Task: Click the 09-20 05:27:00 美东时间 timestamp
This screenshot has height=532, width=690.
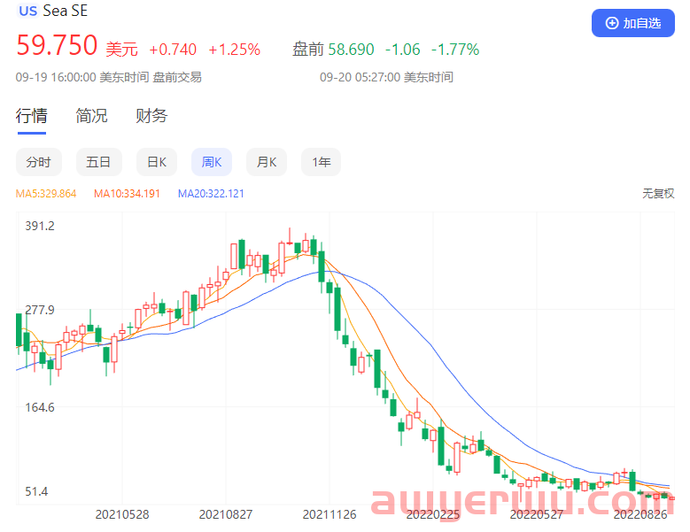Action: click(x=386, y=77)
